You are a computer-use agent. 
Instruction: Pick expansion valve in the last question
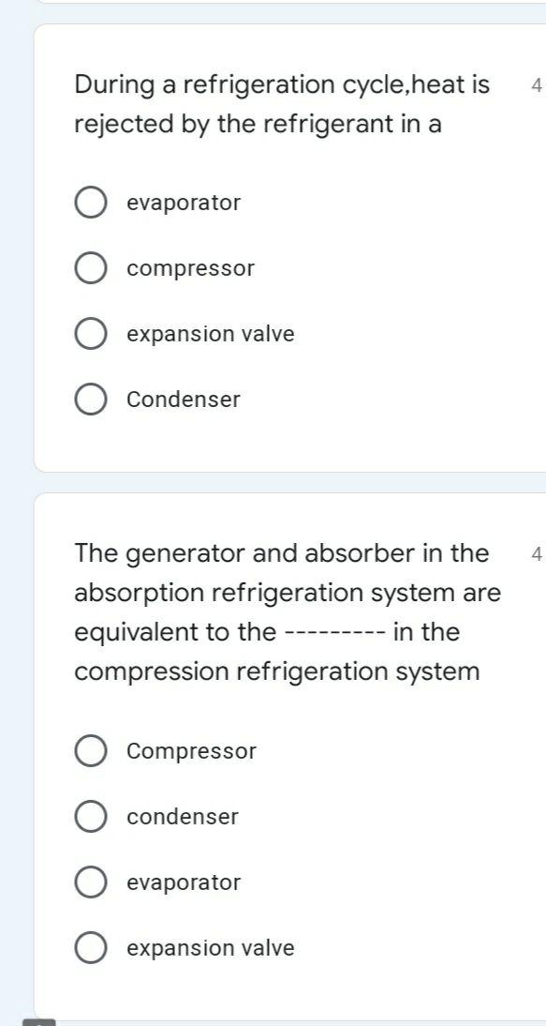coord(91,947)
